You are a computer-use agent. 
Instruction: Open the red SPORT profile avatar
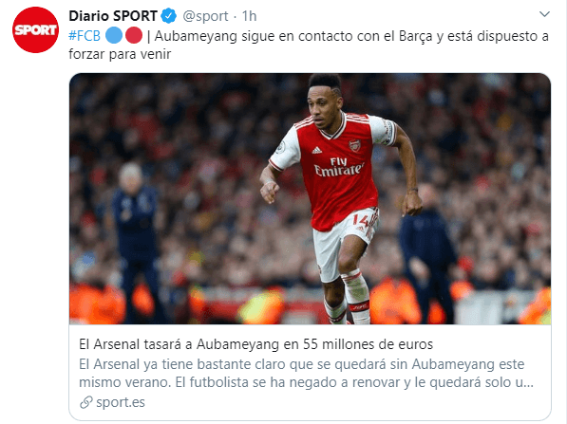coord(35,29)
